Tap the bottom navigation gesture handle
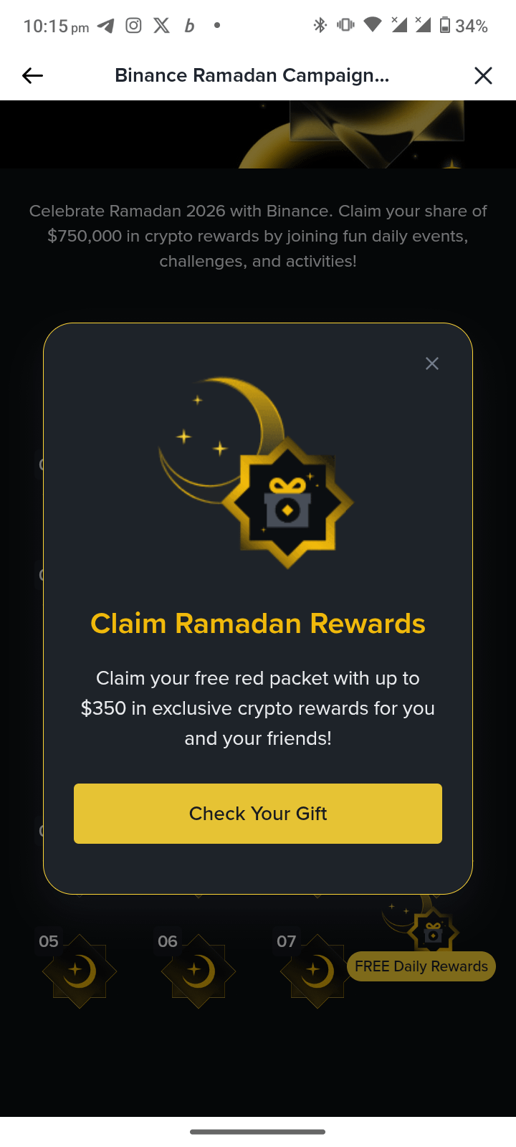Viewport: 516px width, 1147px height. pyautogui.click(x=258, y=1132)
